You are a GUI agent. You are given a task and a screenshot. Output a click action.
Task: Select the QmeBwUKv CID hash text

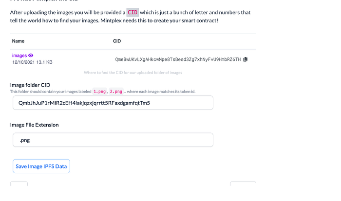pyautogui.click(x=178, y=59)
